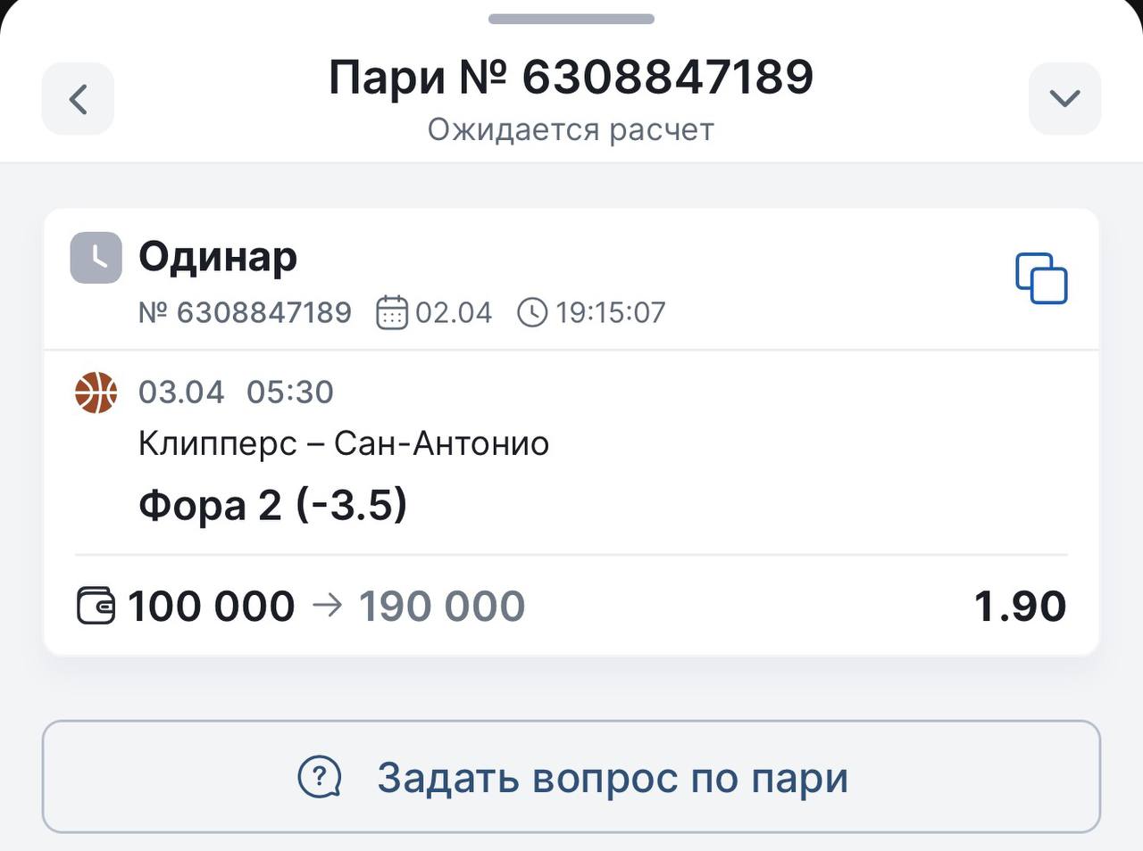This screenshot has width=1143, height=851.
Task: Expand the dropdown chevron in the header
Action: (x=1064, y=99)
